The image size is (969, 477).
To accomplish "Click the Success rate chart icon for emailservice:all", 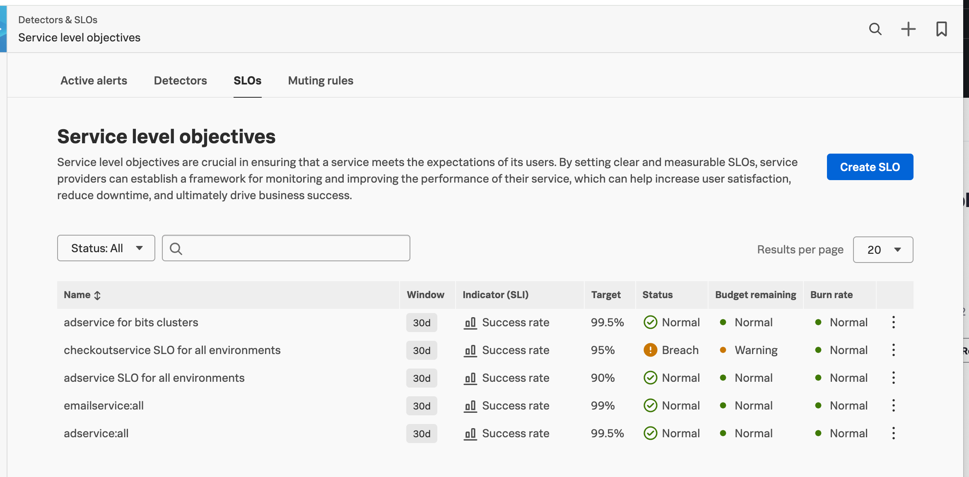I will (470, 406).
